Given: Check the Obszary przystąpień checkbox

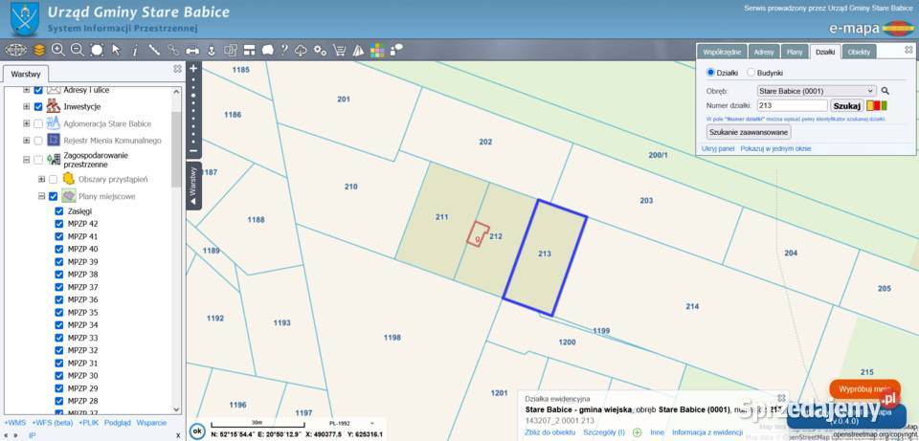Looking at the screenshot, I should pos(54,179).
